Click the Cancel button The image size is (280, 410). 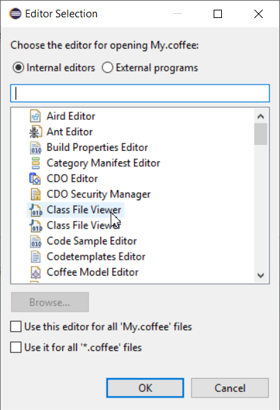tap(230, 388)
